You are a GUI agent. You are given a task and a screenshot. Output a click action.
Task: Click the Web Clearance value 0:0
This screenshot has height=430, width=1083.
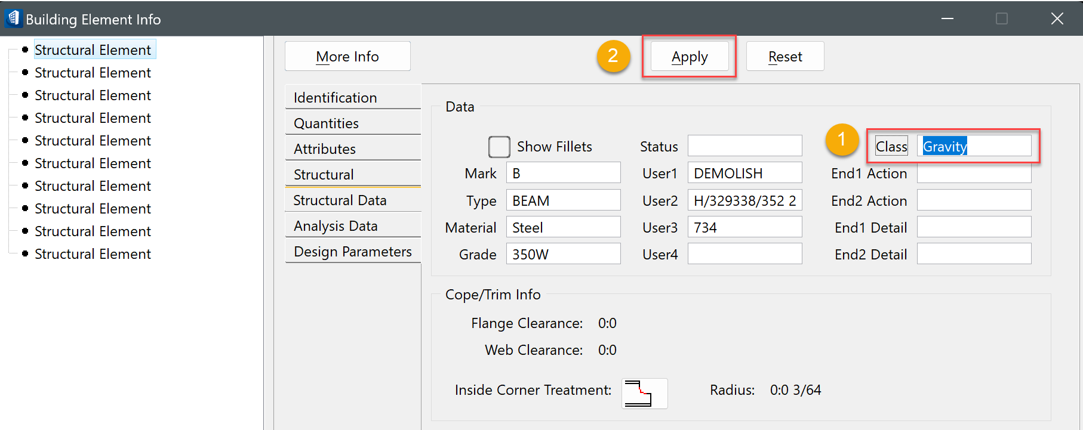point(607,349)
